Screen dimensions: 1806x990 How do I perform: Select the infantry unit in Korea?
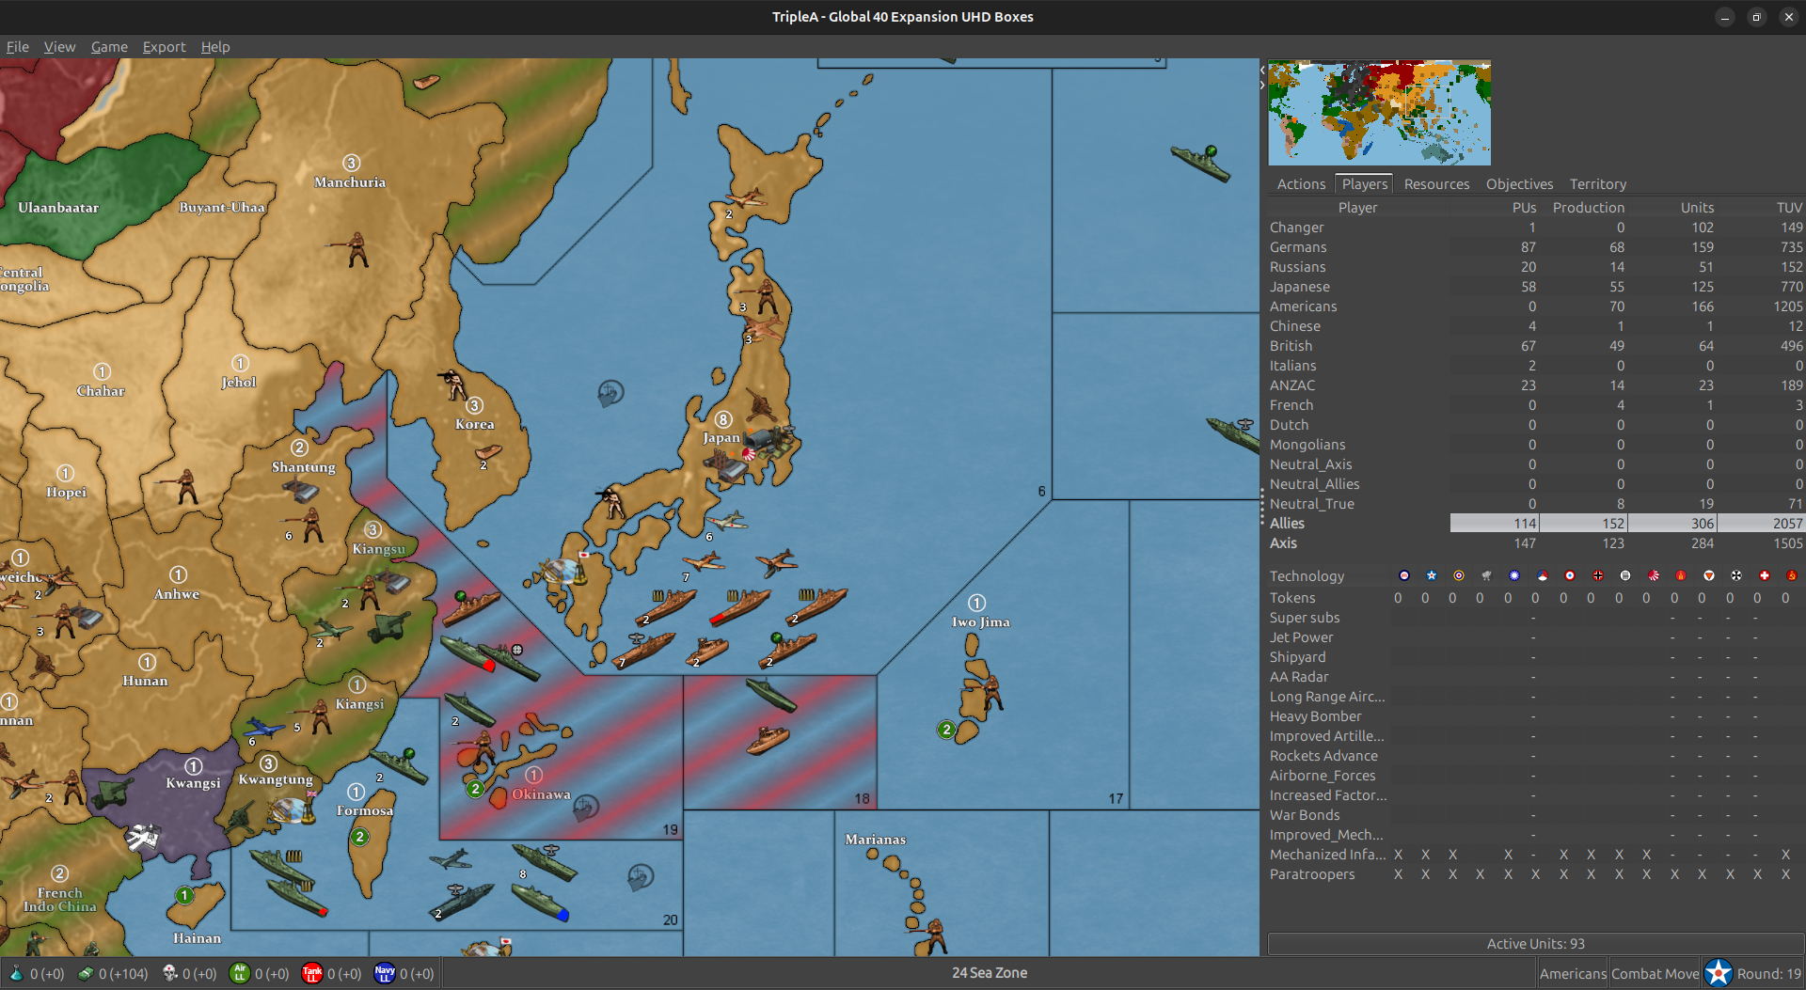[453, 384]
